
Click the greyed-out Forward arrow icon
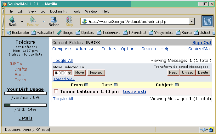click(33, 19)
